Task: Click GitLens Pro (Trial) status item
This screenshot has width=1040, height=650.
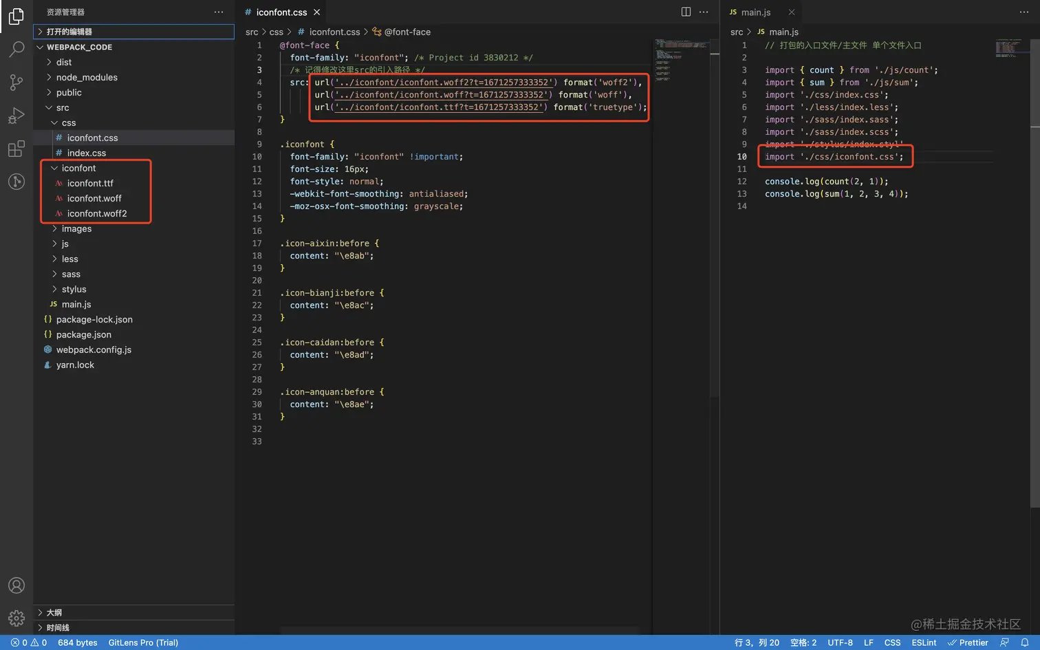Action: (143, 642)
